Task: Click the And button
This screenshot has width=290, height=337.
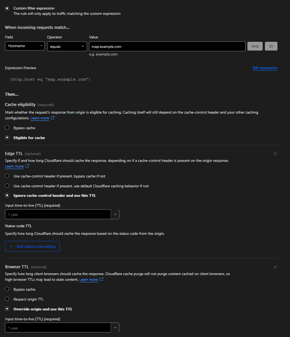Action: point(255,46)
